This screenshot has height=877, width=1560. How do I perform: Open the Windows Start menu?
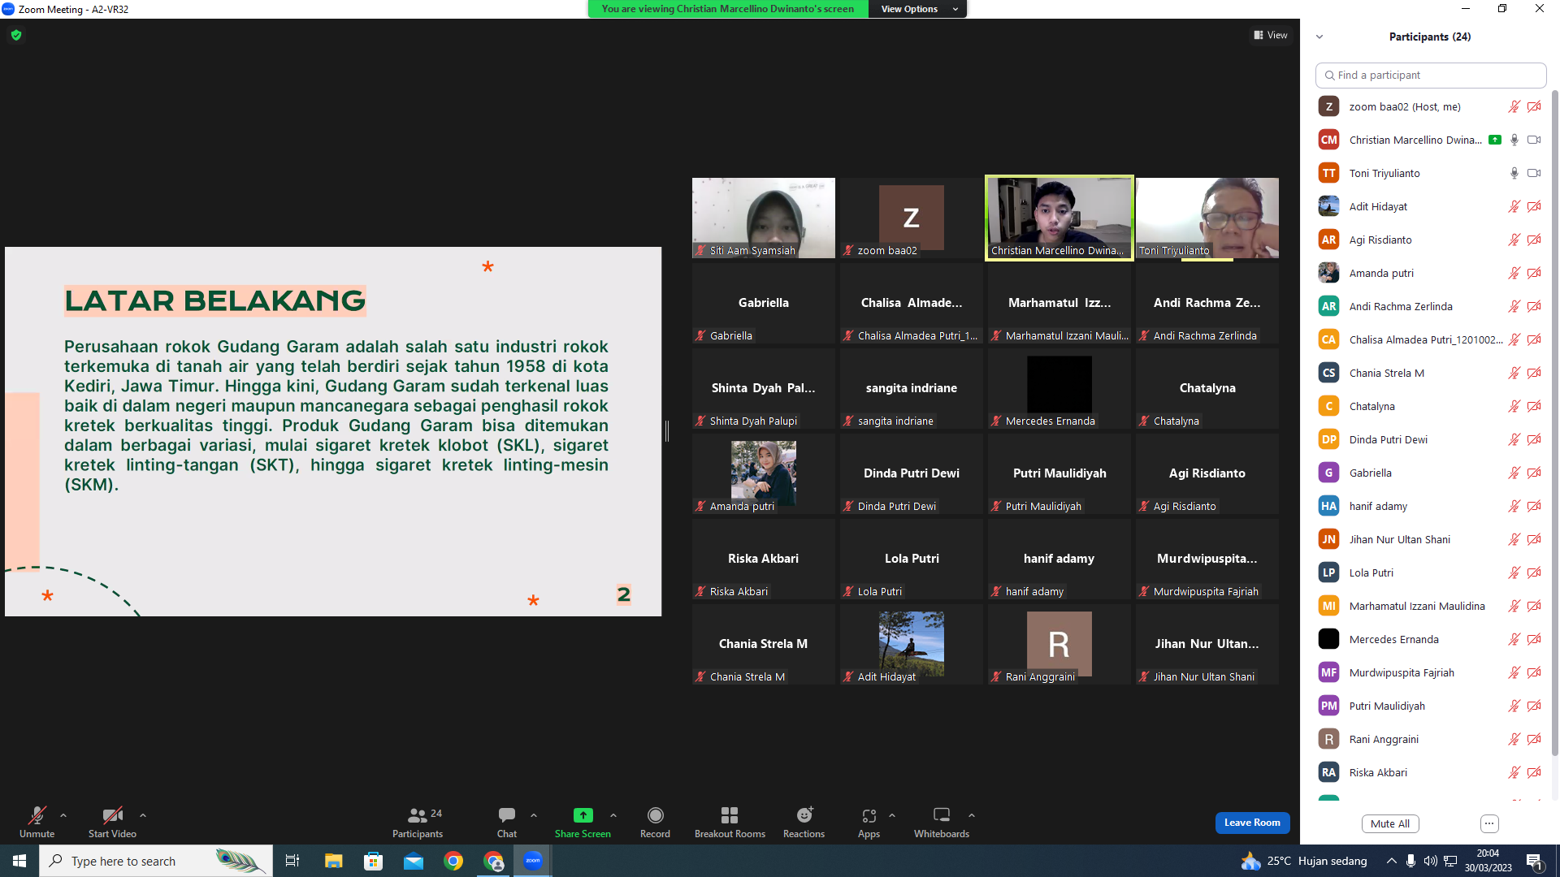coord(19,861)
